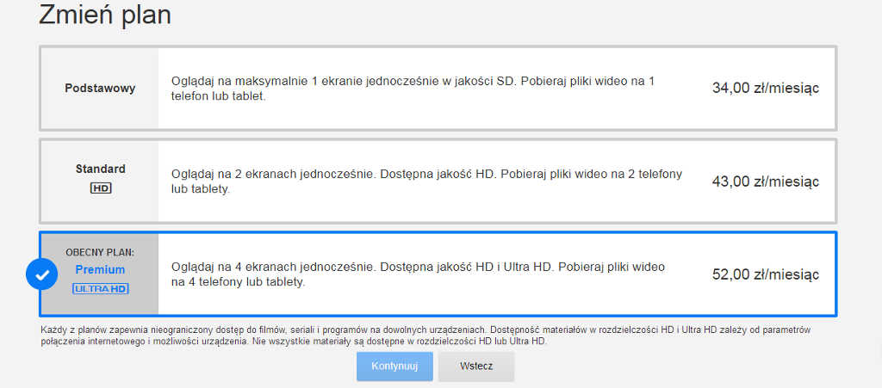Click the 34,00 zł/miesiąc price
The image size is (882, 388).
click(765, 88)
